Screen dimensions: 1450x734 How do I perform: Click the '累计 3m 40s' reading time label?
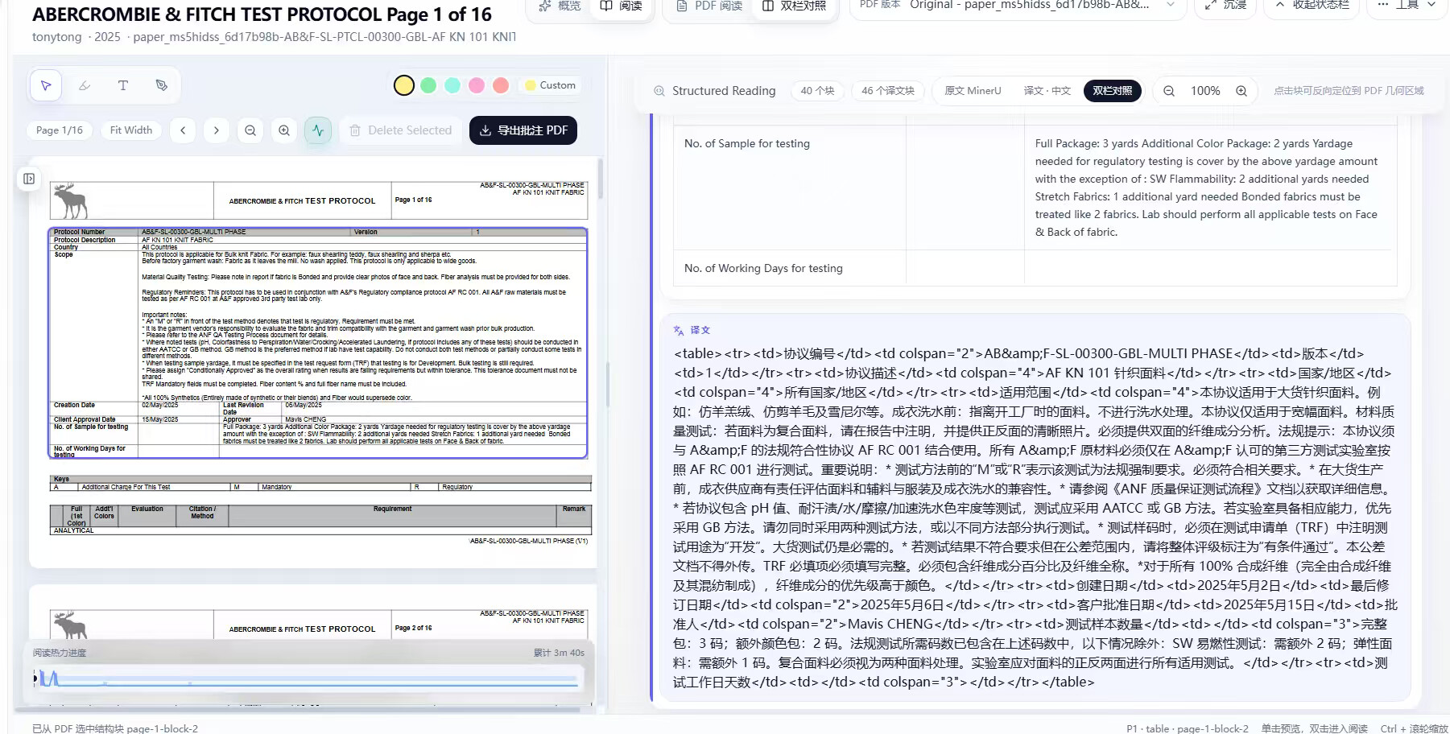pos(559,653)
